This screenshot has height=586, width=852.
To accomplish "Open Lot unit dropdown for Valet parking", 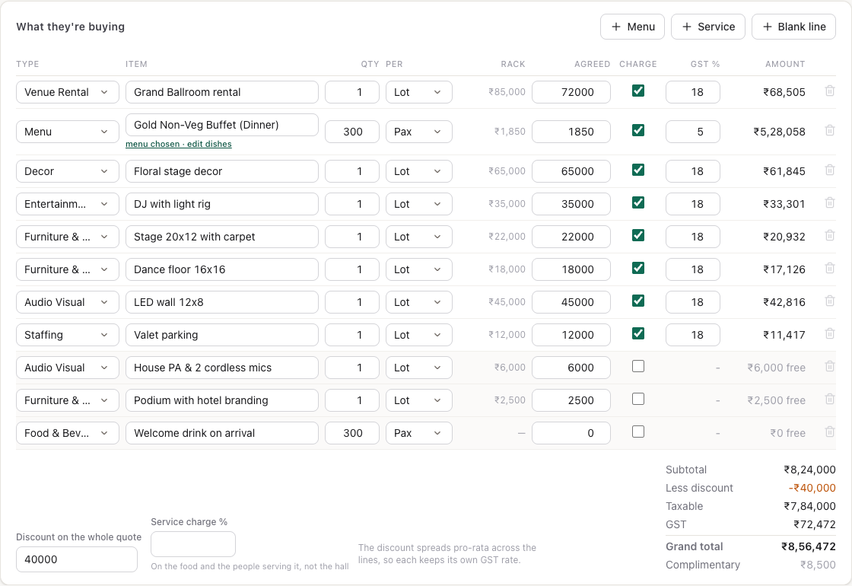I will (419, 335).
